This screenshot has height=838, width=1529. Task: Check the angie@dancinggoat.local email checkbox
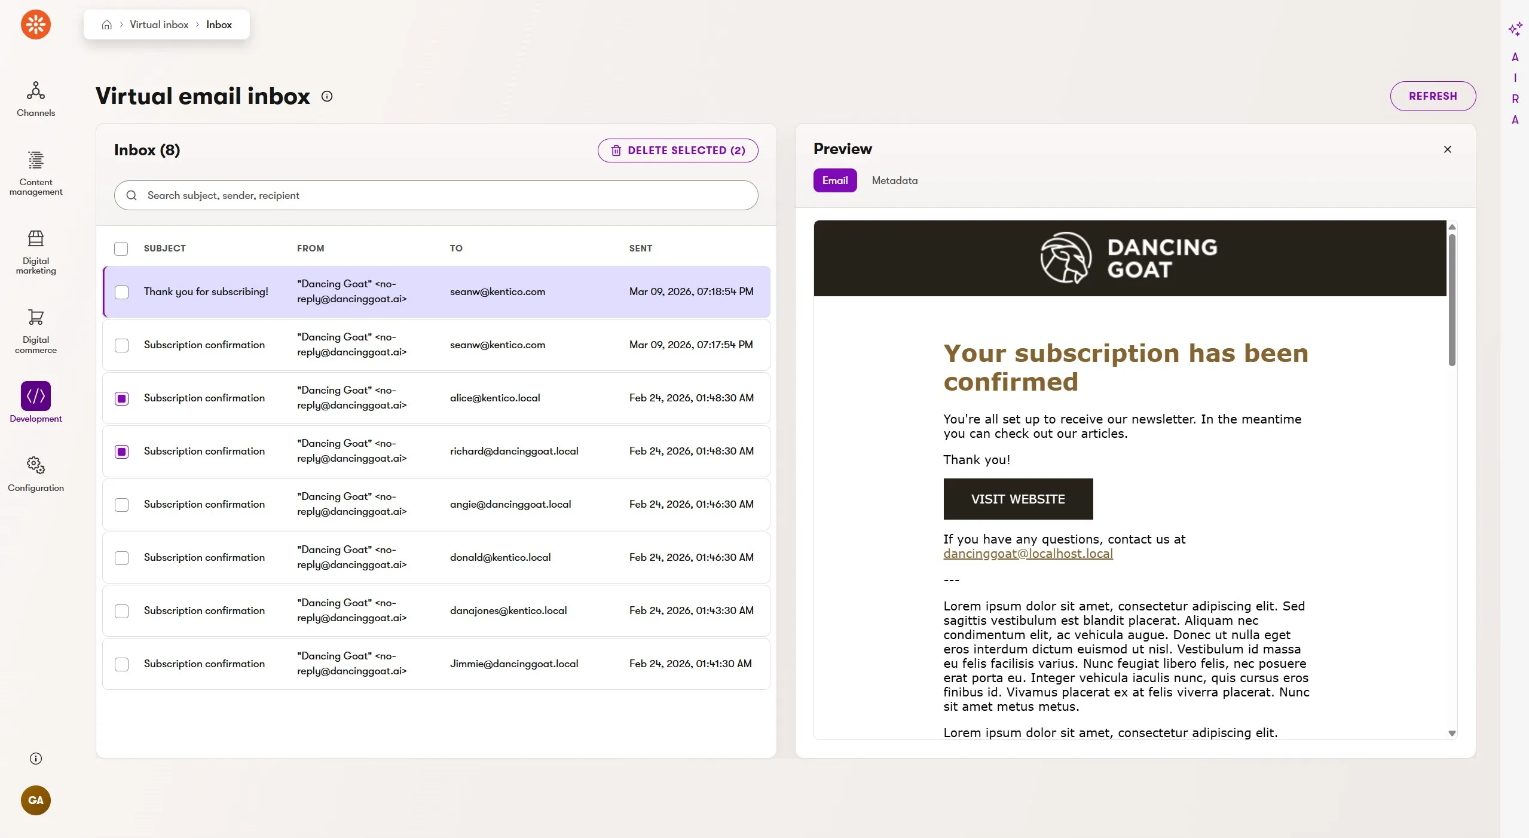(122, 505)
